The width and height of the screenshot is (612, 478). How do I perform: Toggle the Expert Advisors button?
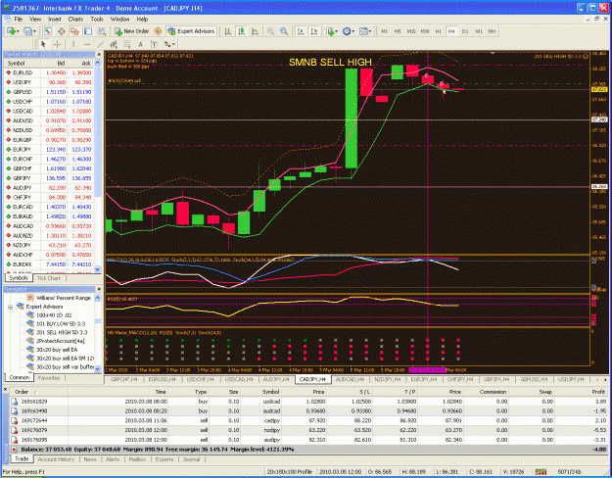191,31
